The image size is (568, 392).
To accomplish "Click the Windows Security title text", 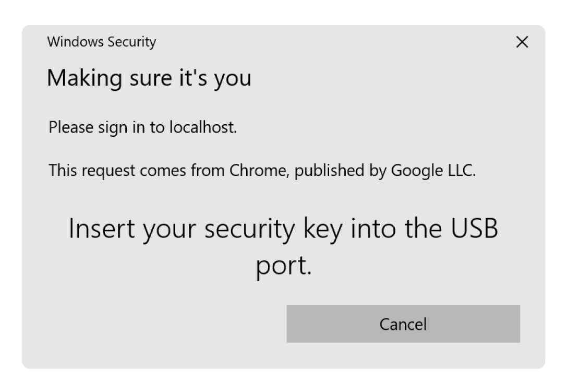I will pyautogui.click(x=102, y=42).
